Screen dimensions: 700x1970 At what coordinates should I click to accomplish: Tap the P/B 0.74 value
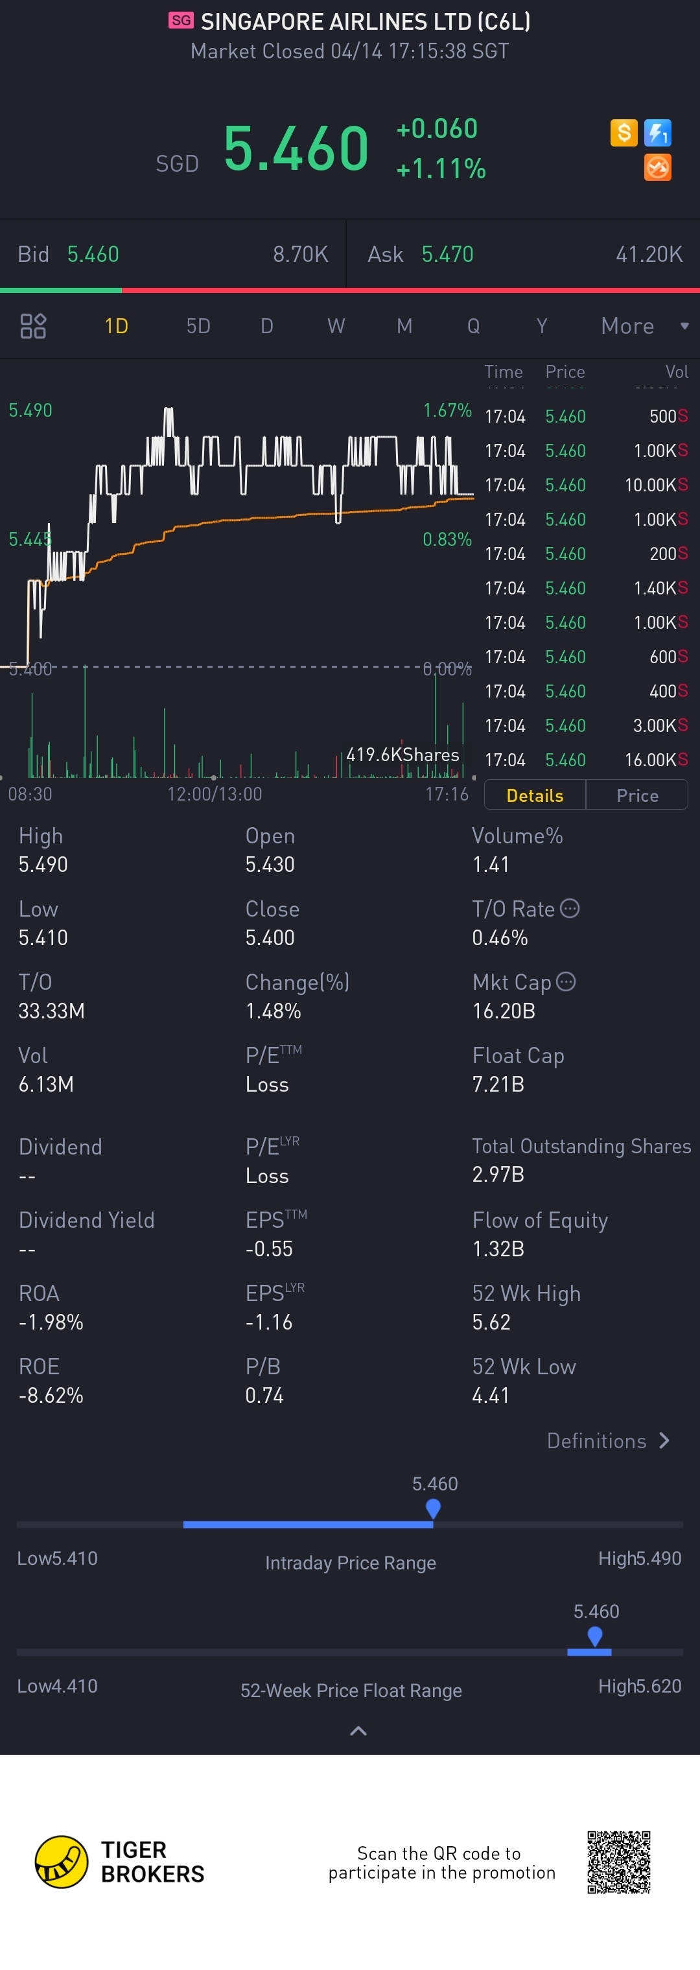click(x=264, y=1395)
